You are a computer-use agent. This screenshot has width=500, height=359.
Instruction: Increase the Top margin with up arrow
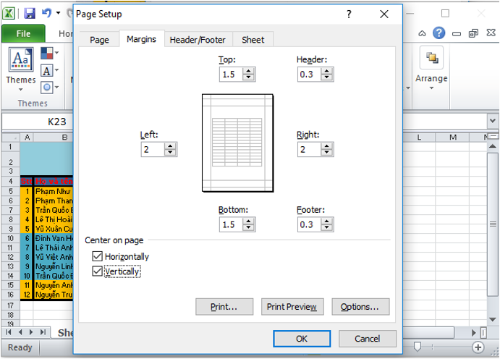pyautogui.click(x=248, y=70)
